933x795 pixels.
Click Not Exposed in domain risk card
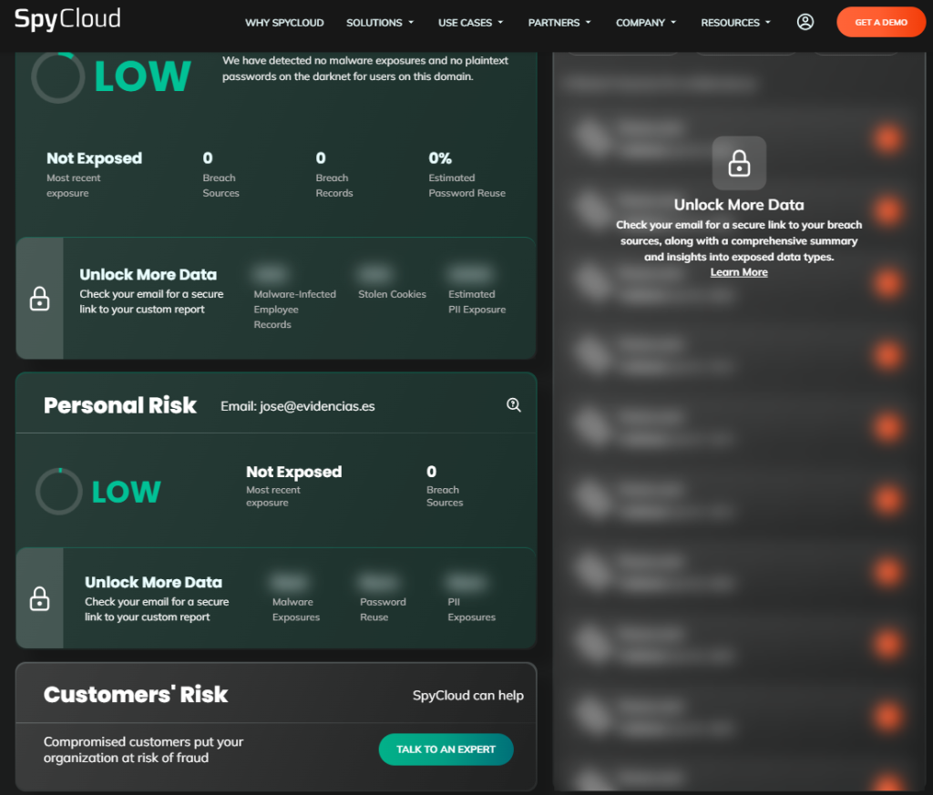pyautogui.click(x=94, y=158)
